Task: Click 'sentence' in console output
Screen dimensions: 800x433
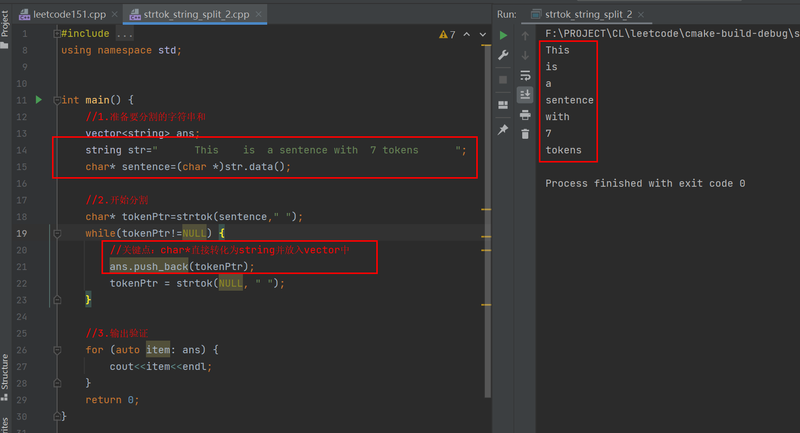Action: coord(570,100)
